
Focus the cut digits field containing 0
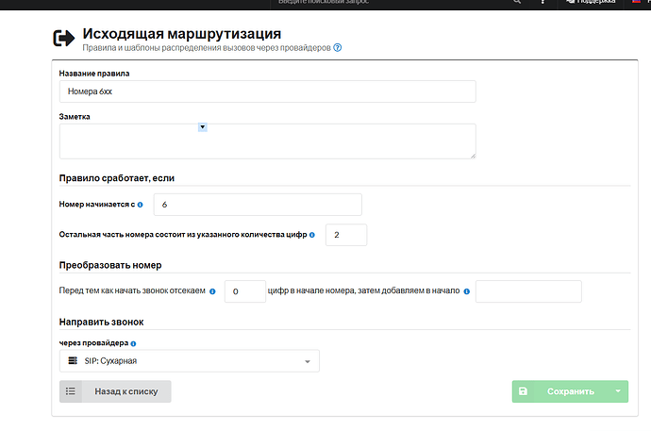[245, 291]
